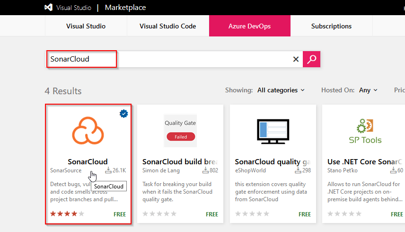Click the Quality Gate Failed extension image

coord(180,130)
